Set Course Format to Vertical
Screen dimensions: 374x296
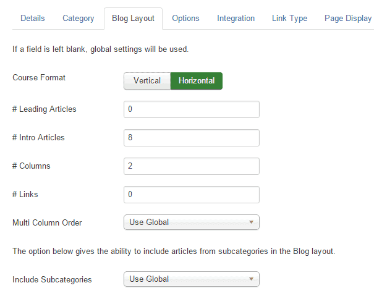[147, 81]
